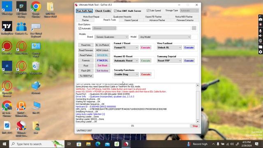The width and height of the screenshot is (263, 148).
Task: Open the Model Any Model dropdown
Action: point(165,37)
